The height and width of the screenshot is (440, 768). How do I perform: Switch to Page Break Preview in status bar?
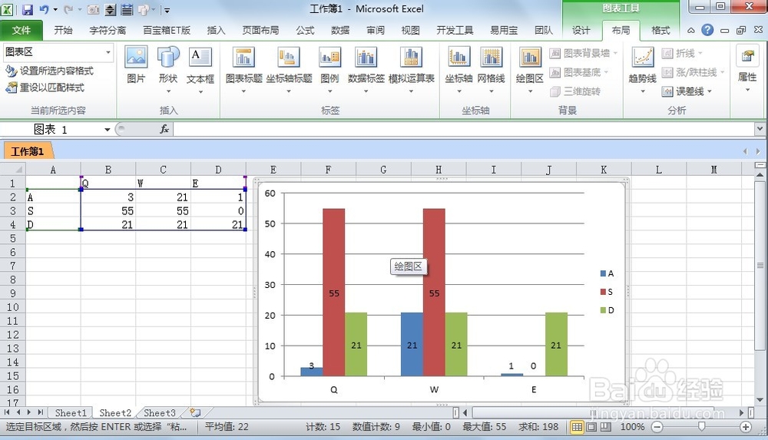606,427
